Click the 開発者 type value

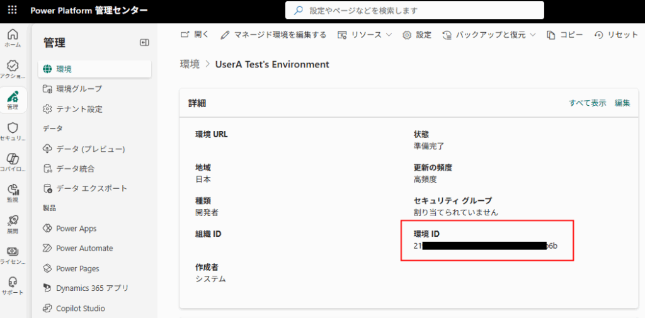(207, 213)
